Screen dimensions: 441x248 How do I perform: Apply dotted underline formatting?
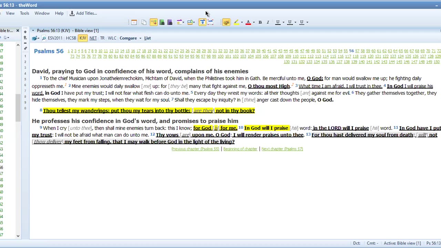click(x=302, y=22)
